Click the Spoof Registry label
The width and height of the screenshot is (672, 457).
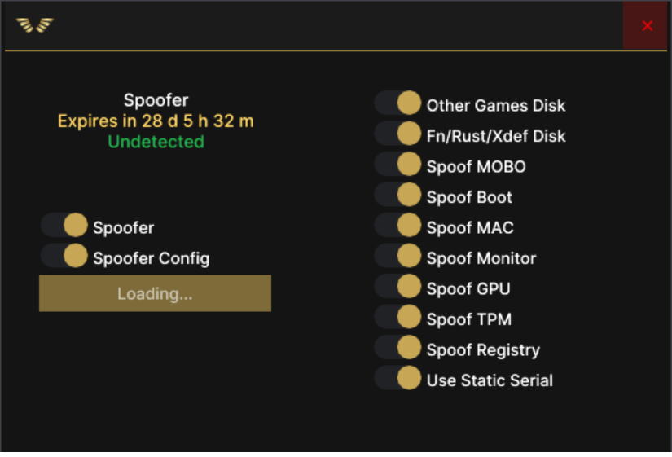(483, 350)
